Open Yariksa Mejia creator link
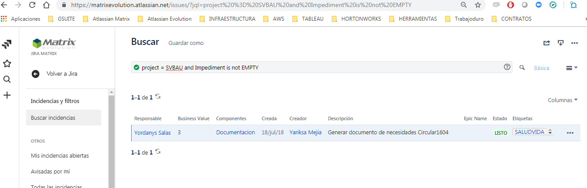 coord(305,133)
